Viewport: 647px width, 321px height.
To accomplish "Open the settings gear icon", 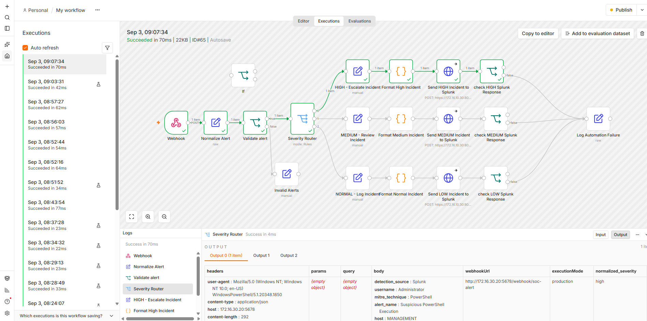I will (7, 313).
